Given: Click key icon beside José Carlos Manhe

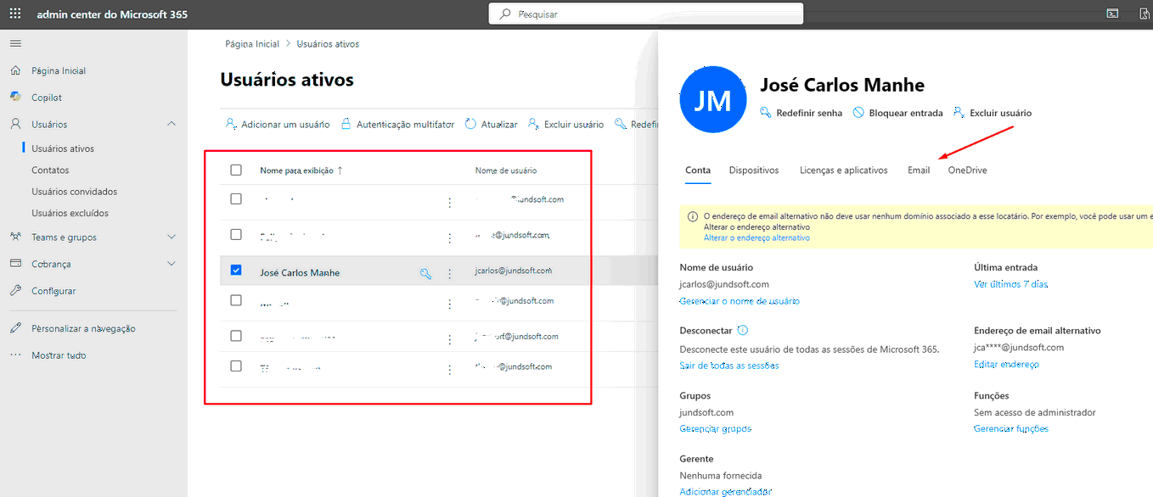Looking at the screenshot, I should point(425,273).
